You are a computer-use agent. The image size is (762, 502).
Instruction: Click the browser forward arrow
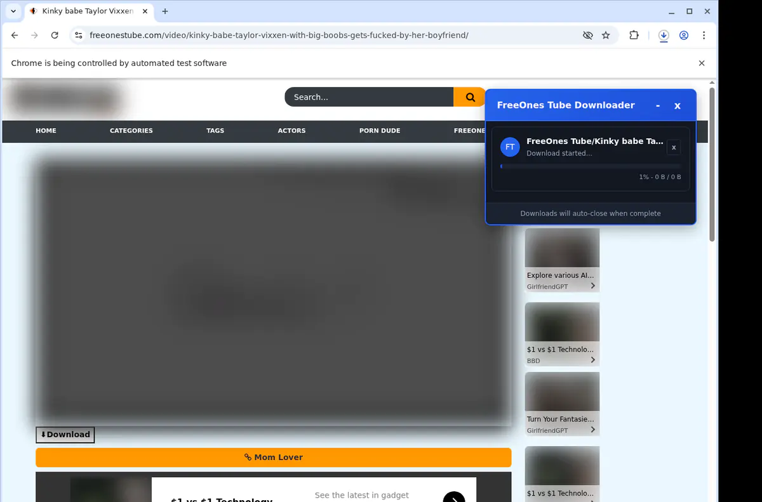[x=34, y=36]
